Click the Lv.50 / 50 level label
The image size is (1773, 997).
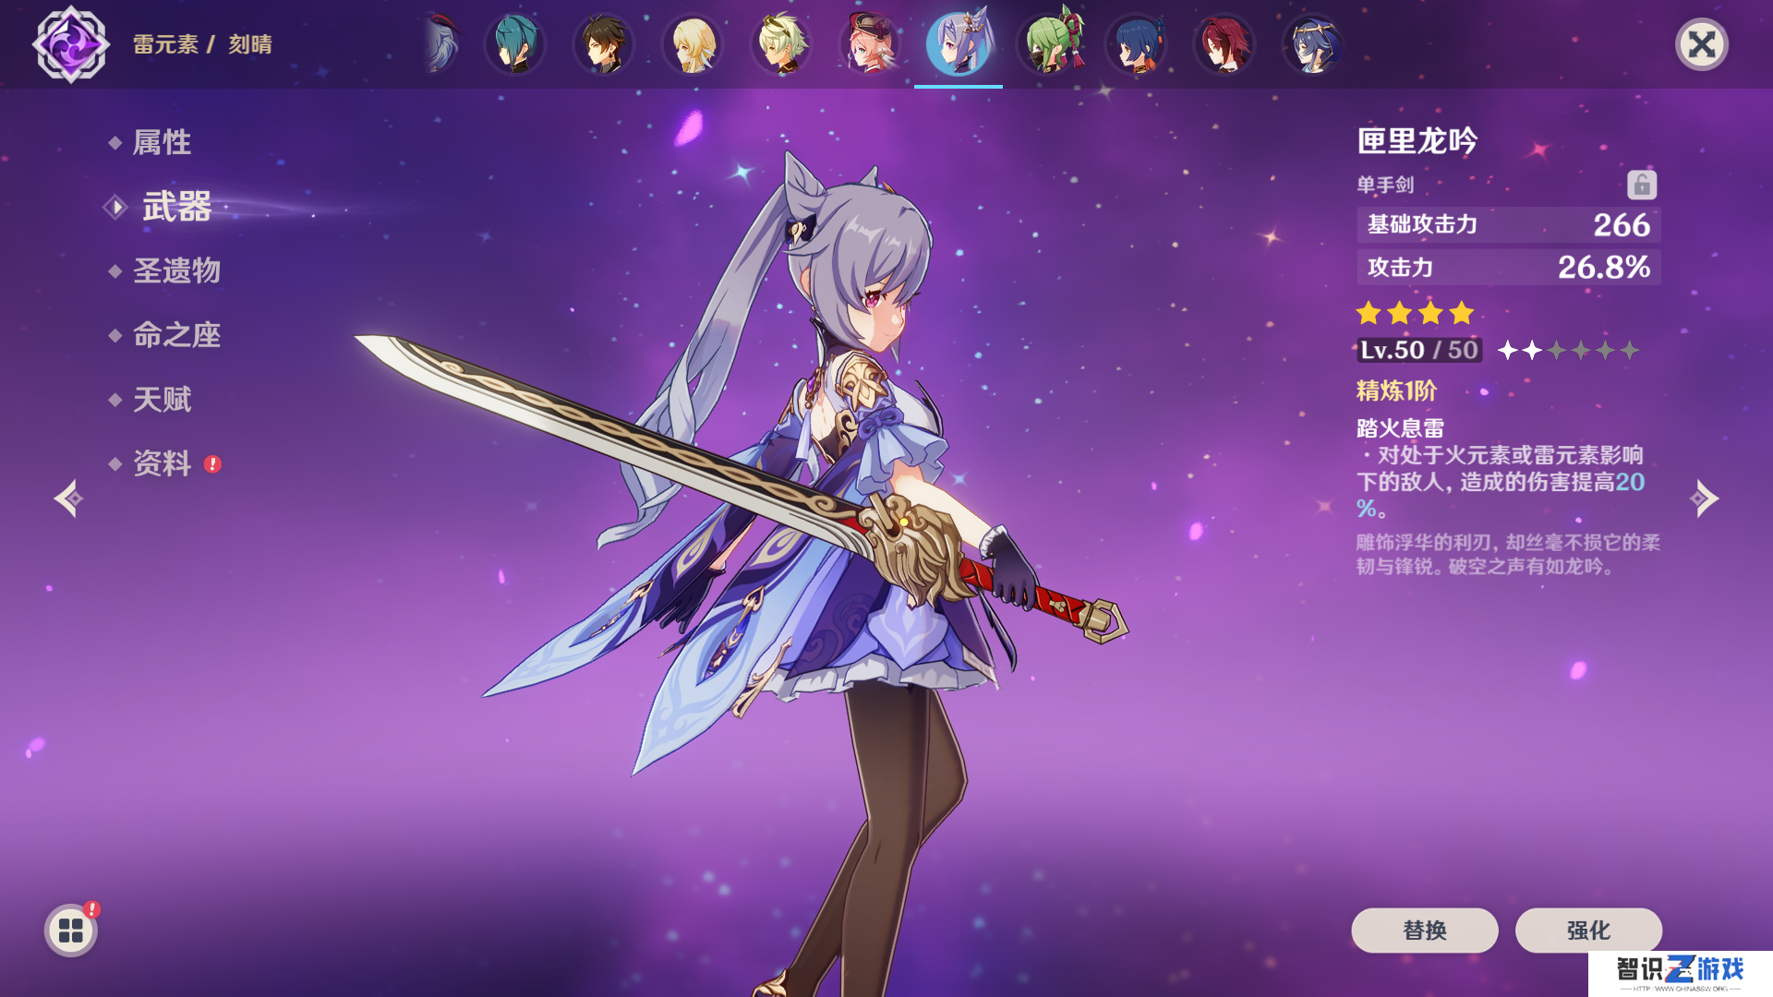1419,351
